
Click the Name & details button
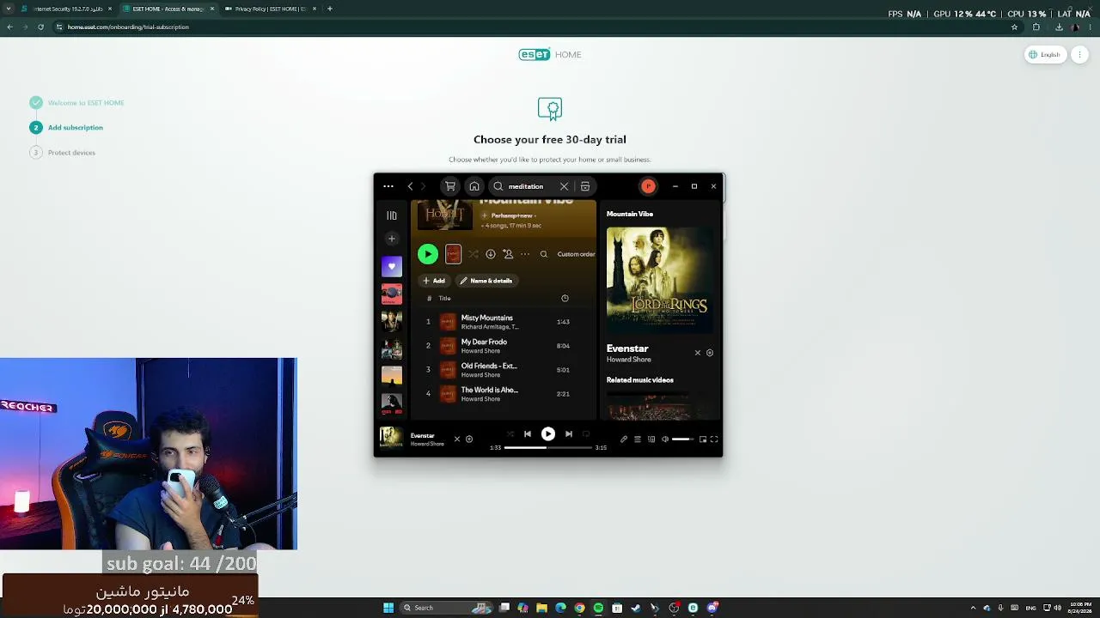pos(486,281)
